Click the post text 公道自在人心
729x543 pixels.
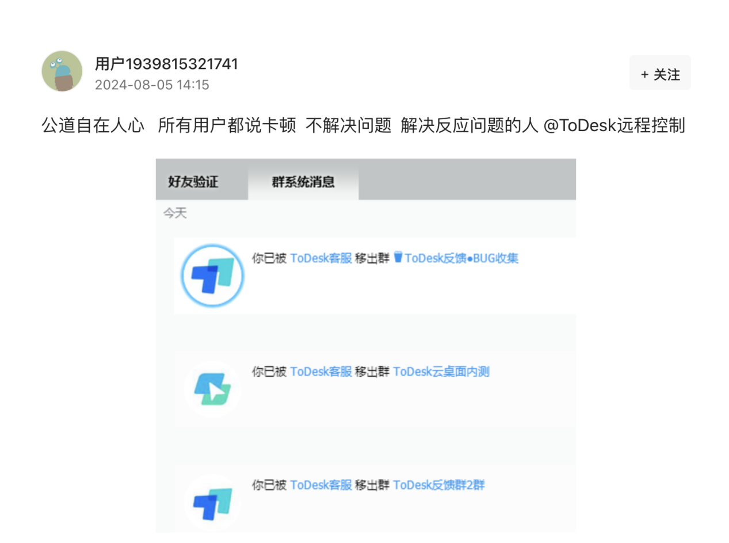[93, 125]
